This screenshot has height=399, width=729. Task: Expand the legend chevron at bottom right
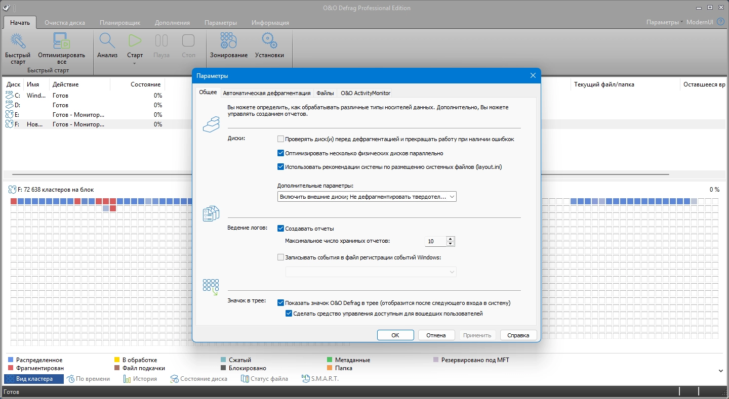[721, 371]
